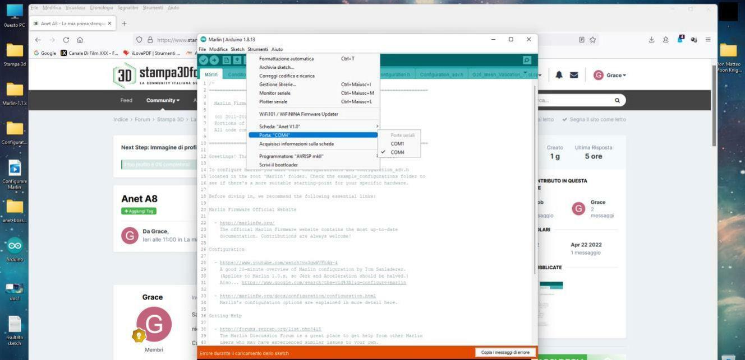
Task: Open the Arduino Serial Monitor magnifier icon
Action: pyautogui.click(x=527, y=60)
